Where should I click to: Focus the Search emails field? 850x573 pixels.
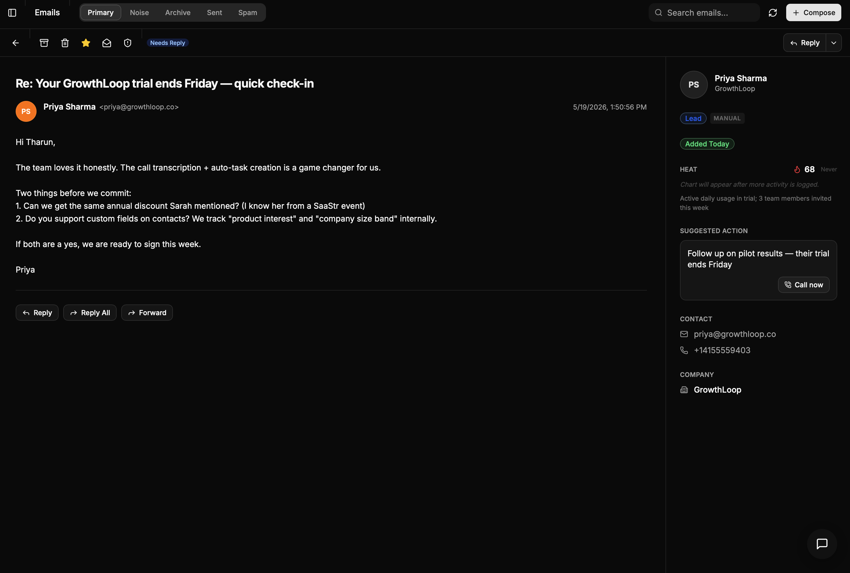click(x=704, y=12)
